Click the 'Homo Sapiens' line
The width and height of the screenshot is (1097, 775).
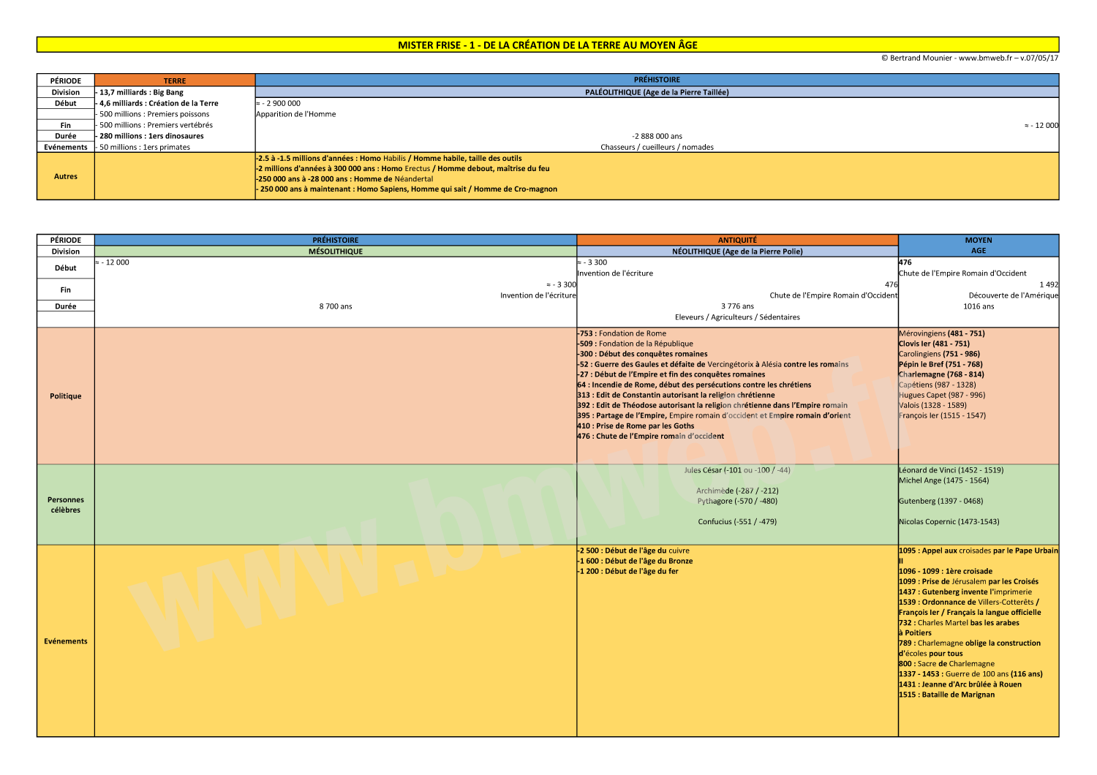407,189
